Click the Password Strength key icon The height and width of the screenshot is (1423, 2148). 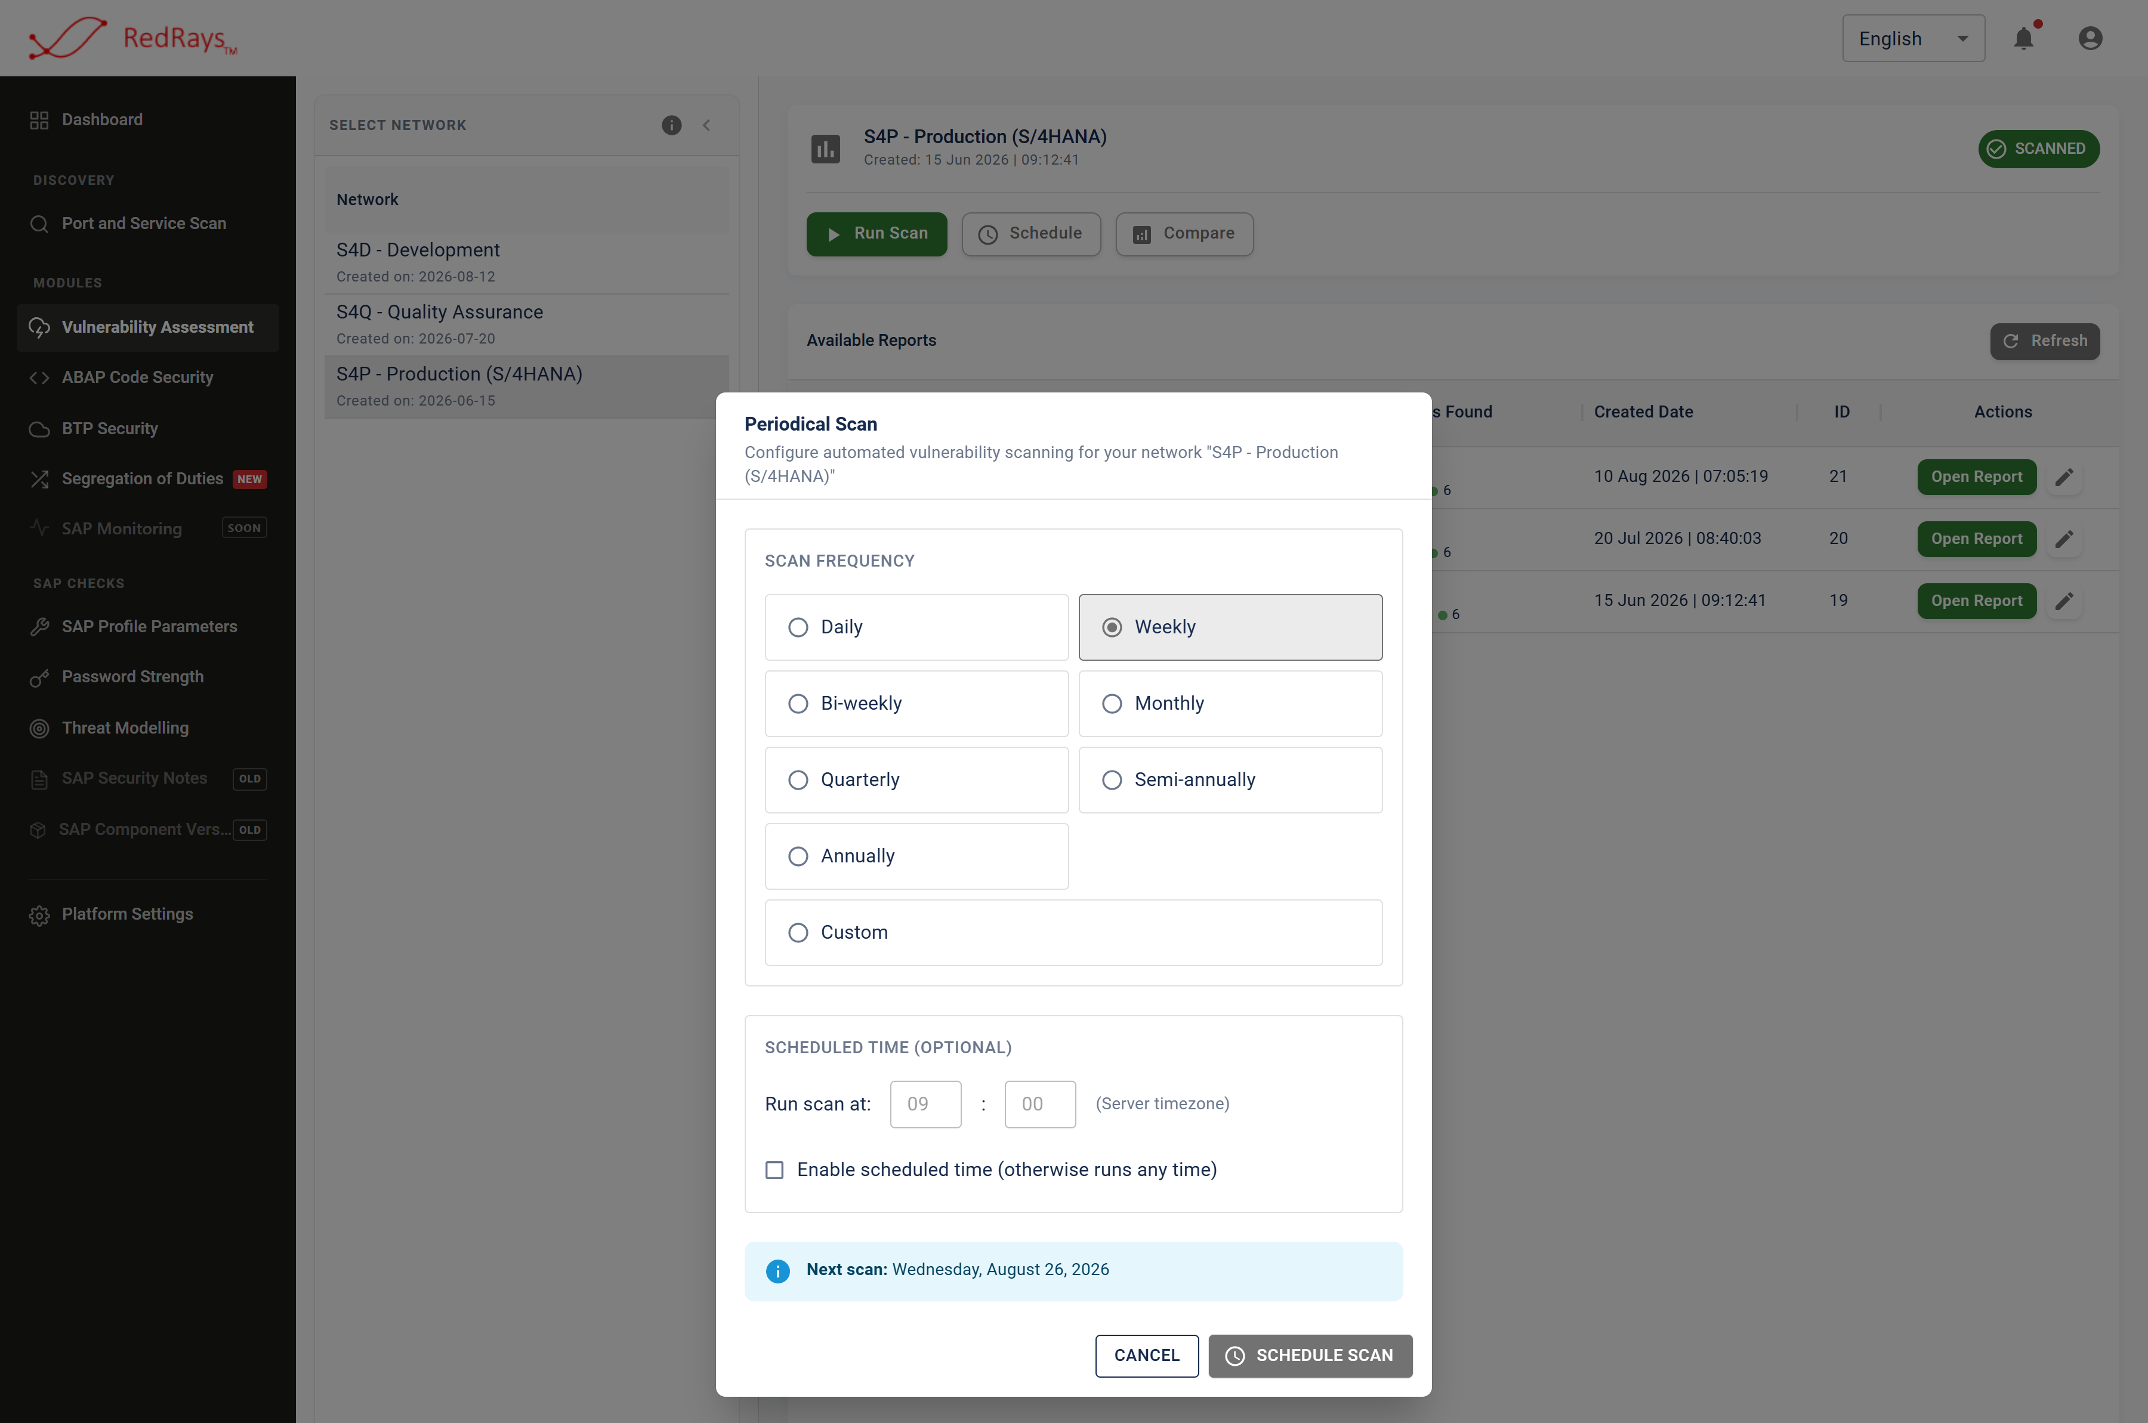[39, 678]
